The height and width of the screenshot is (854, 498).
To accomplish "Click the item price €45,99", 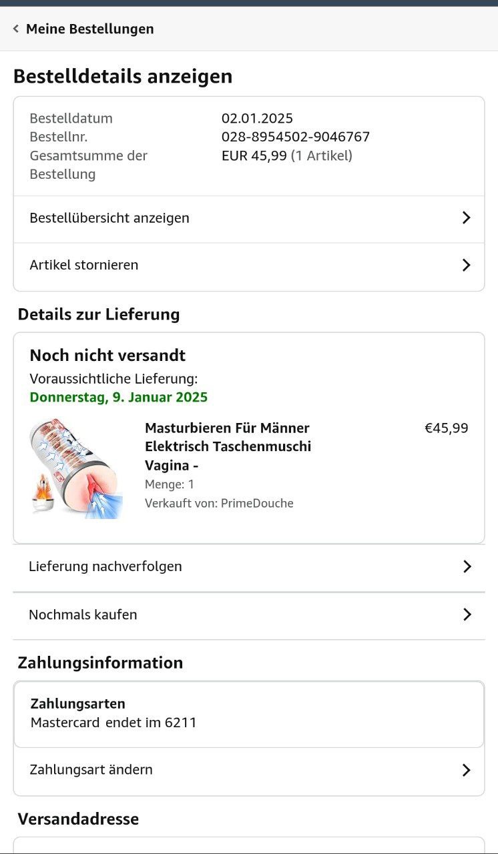I will click(x=447, y=428).
